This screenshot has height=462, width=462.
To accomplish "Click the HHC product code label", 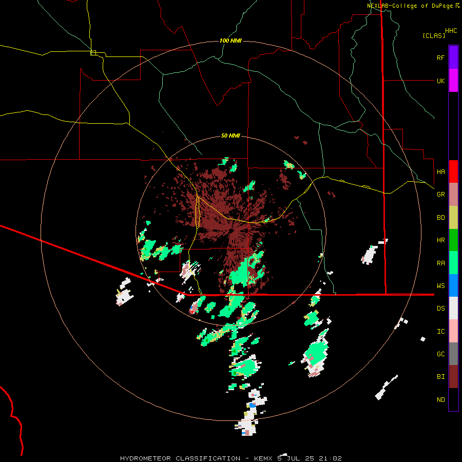I will (451, 31).
